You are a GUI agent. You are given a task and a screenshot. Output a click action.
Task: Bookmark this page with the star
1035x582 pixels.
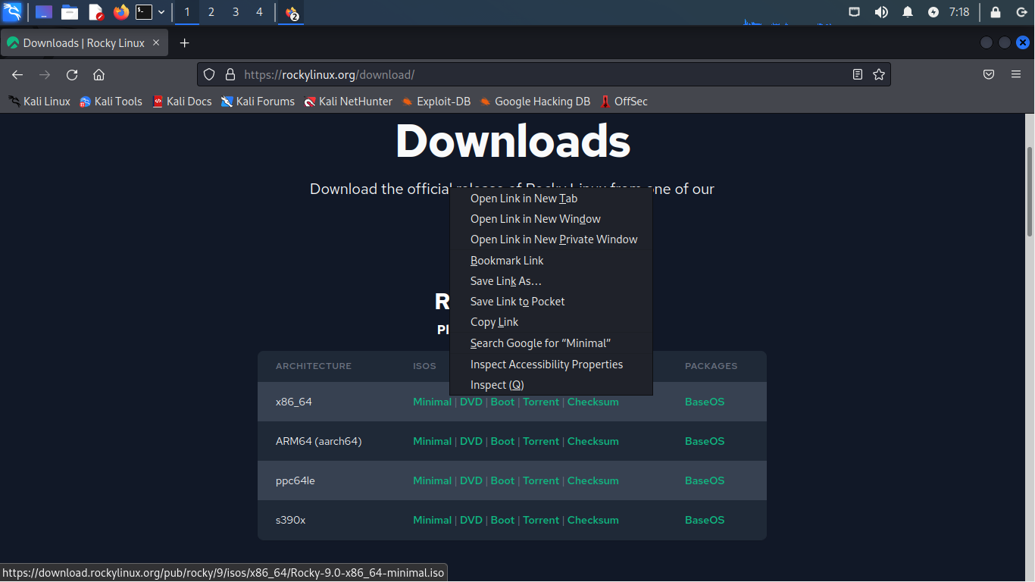[879, 74]
